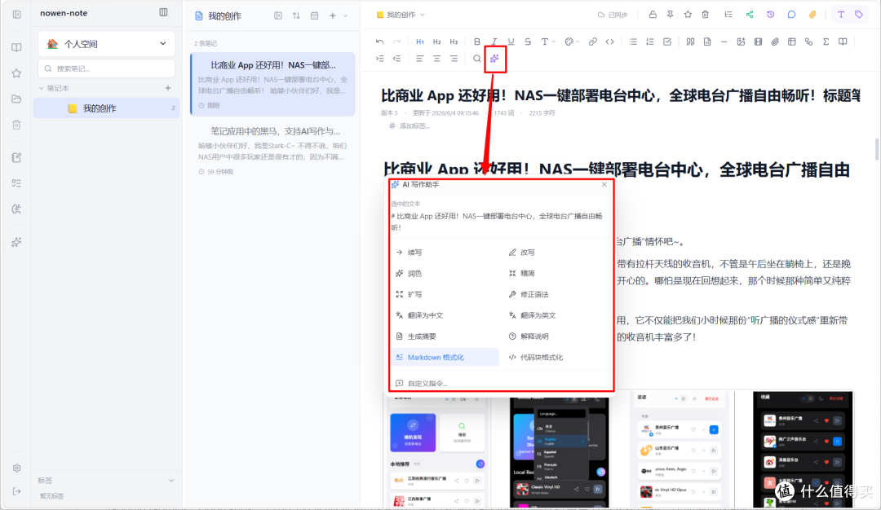Toggle the note lock icon
The height and width of the screenshot is (510, 881).
653,15
